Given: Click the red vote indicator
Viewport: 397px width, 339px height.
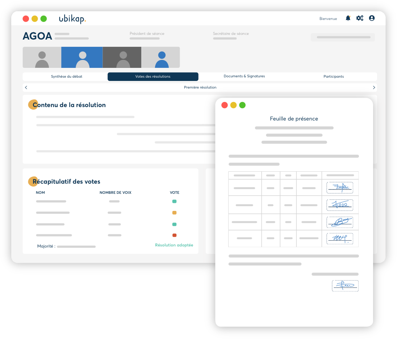Looking at the screenshot, I should pos(174,235).
